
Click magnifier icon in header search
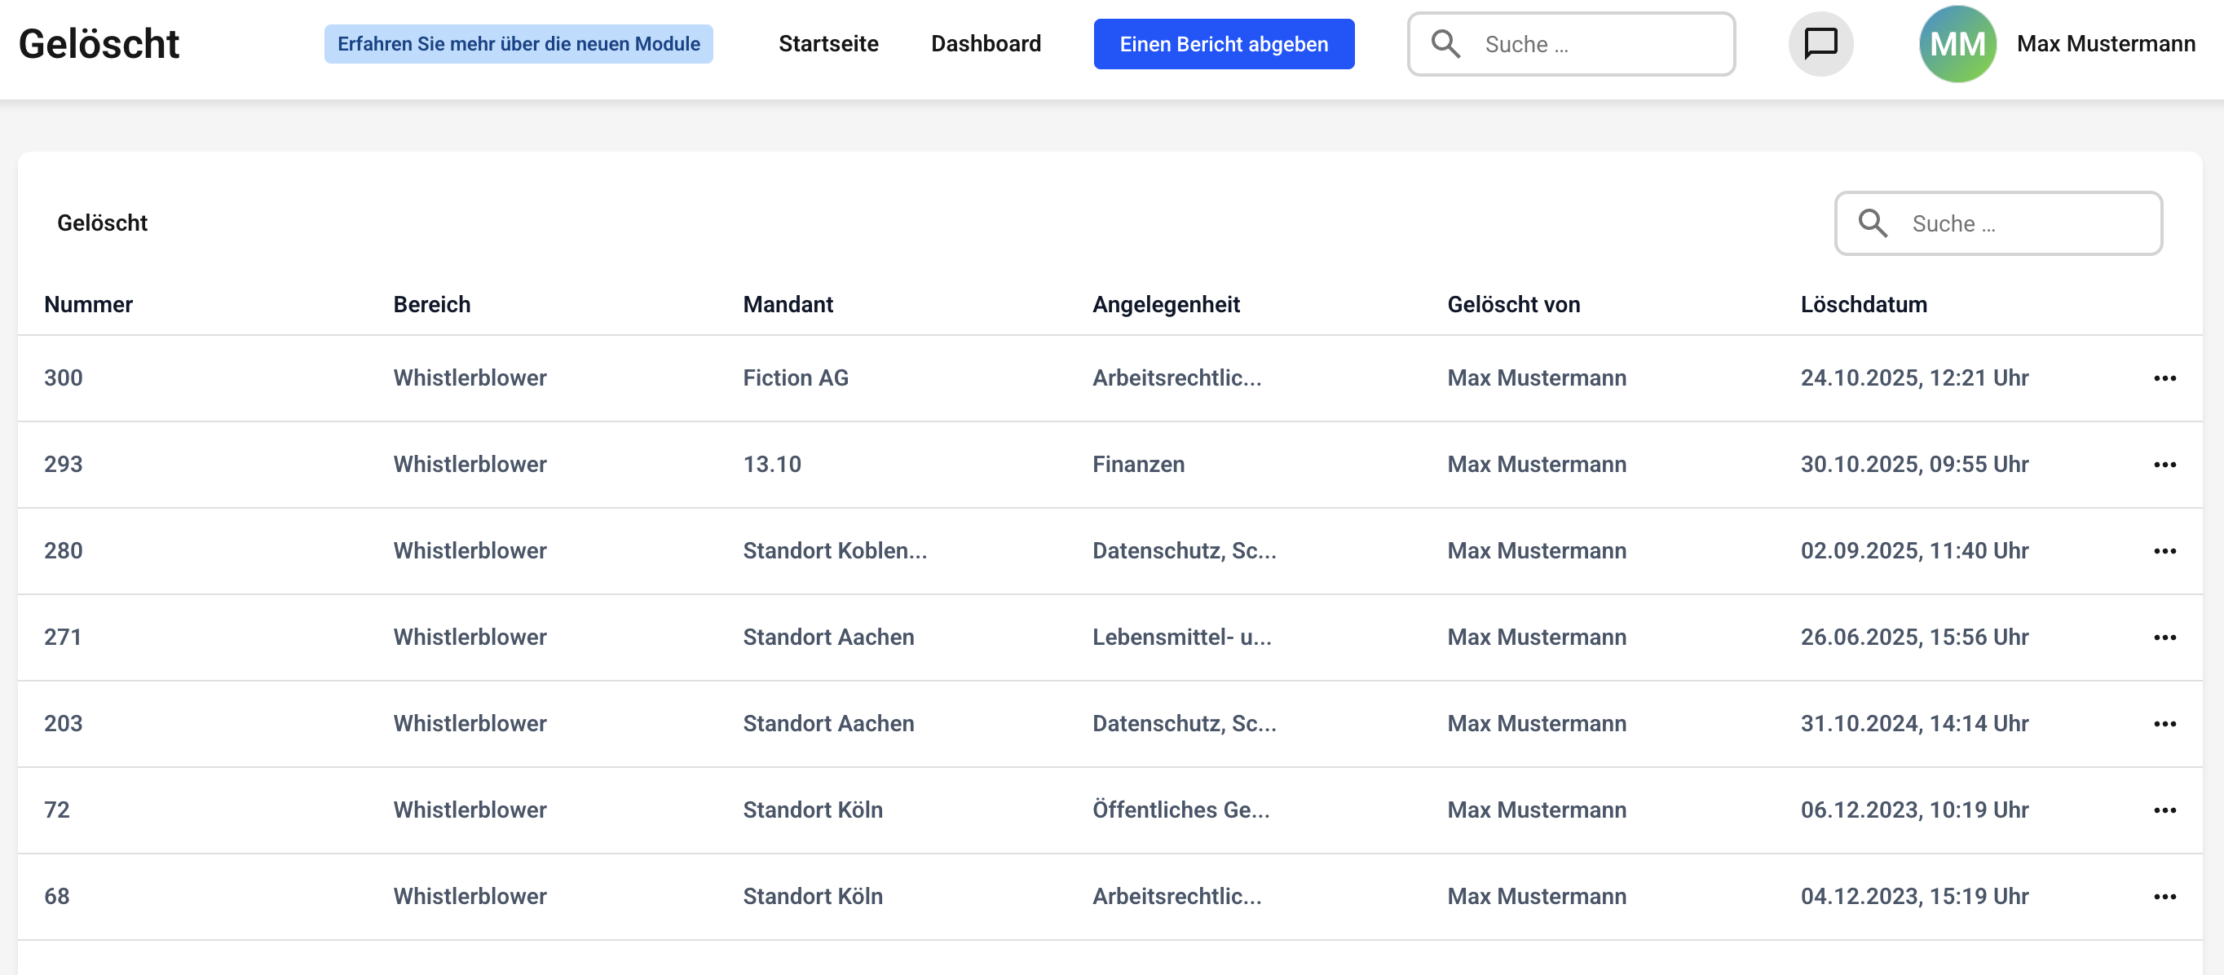pyautogui.click(x=1445, y=43)
